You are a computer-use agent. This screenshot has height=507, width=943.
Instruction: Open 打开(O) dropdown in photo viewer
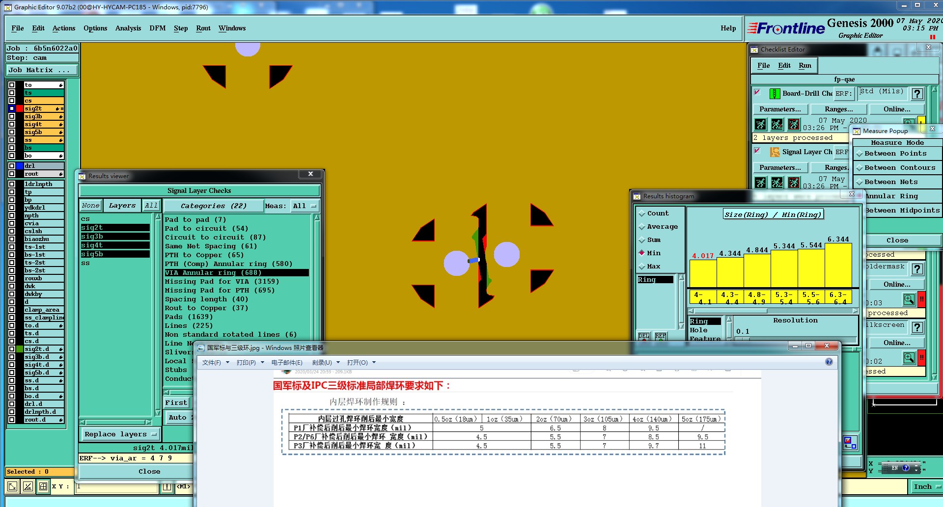pyautogui.click(x=361, y=362)
